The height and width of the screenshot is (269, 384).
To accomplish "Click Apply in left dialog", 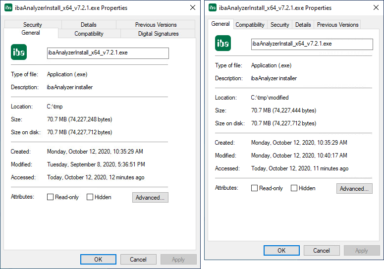I will (x=178, y=260).
